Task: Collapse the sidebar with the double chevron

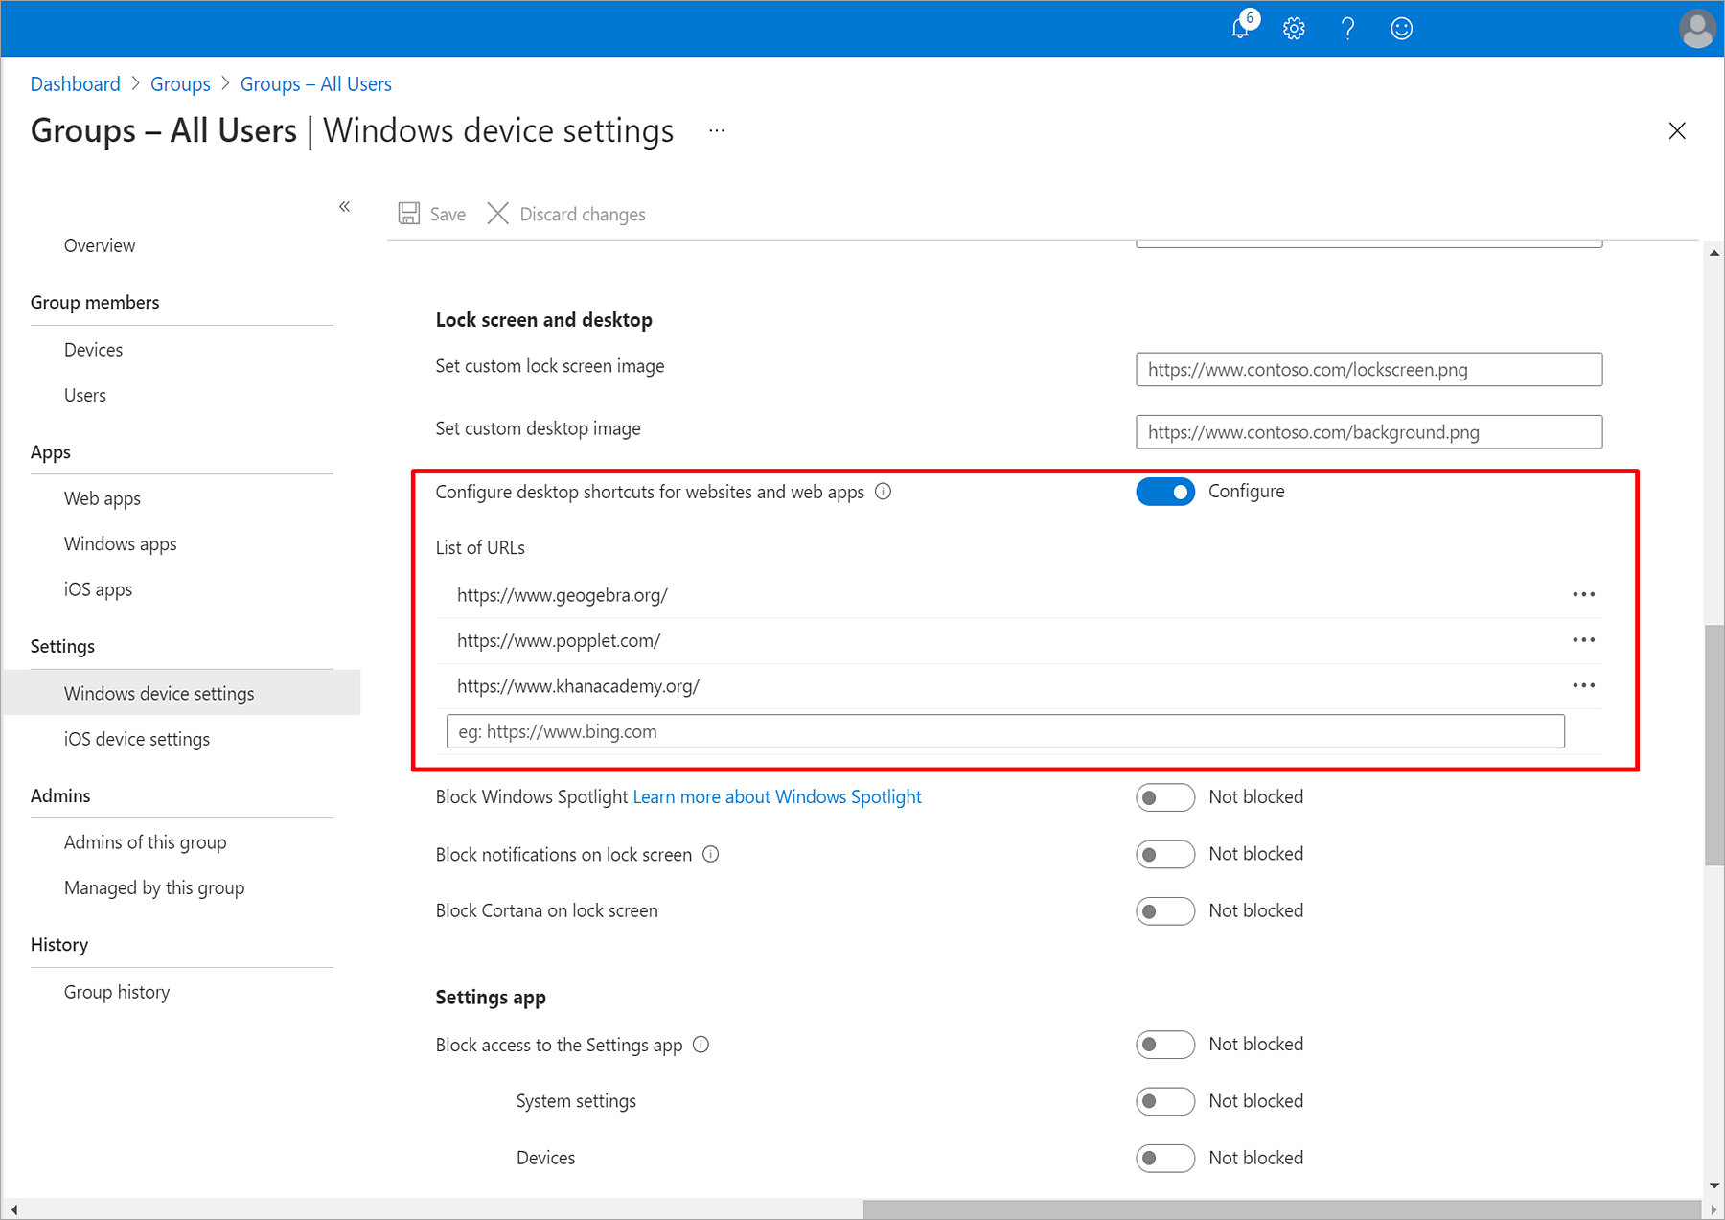Action: click(x=345, y=206)
